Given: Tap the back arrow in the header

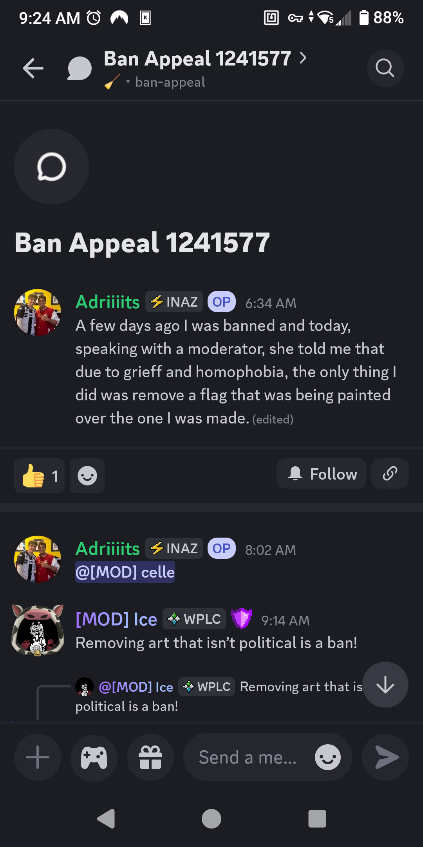Looking at the screenshot, I should coord(33,68).
